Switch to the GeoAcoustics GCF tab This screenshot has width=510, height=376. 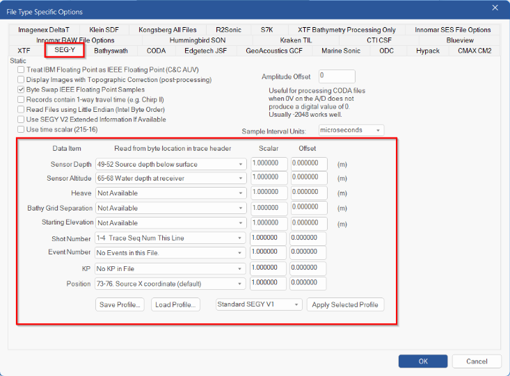[x=274, y=51]
